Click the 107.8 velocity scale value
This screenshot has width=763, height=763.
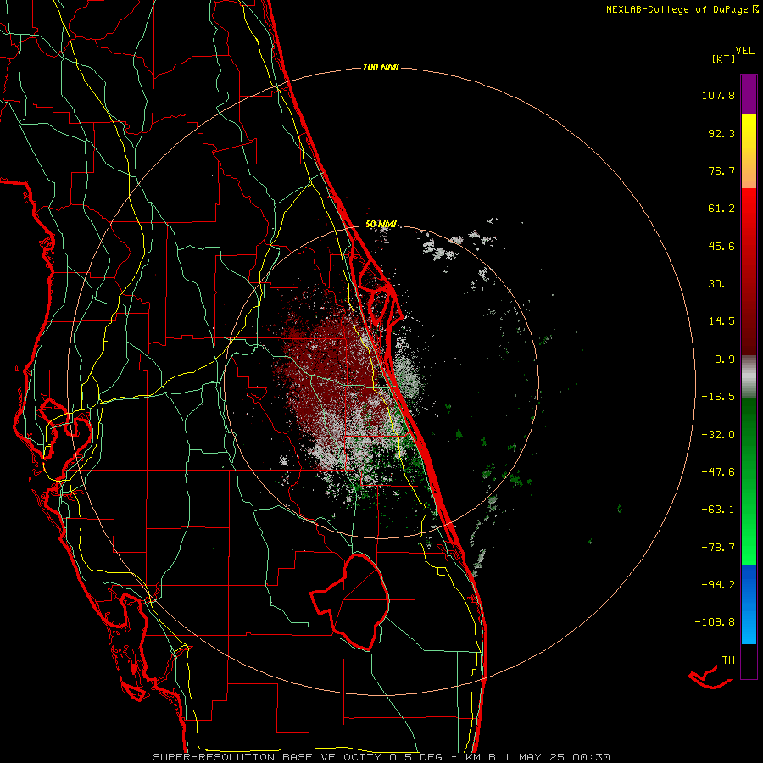point(718,95)
